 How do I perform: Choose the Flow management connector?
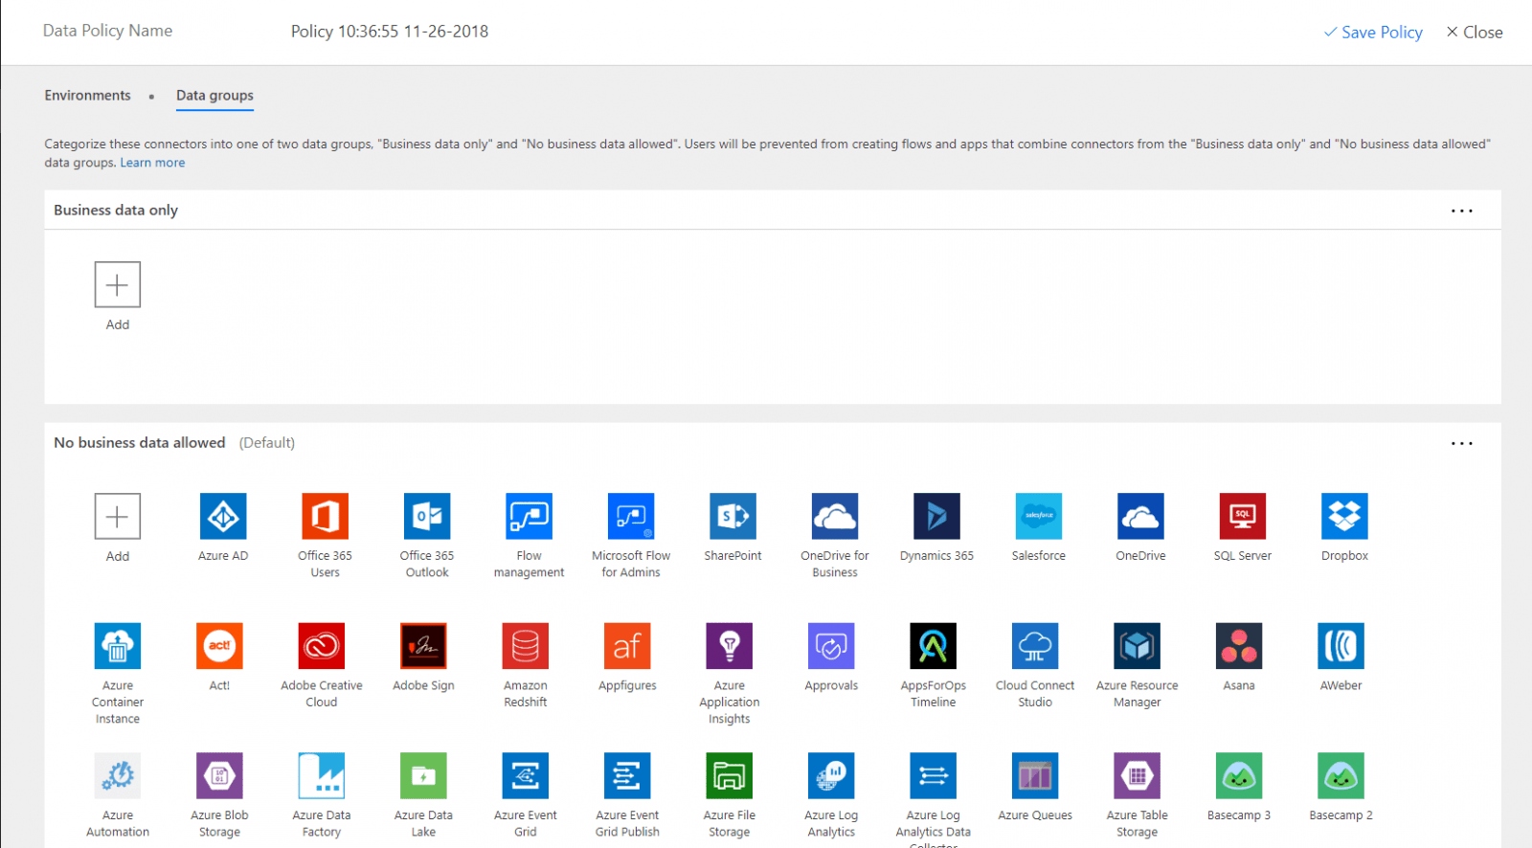click(529, 517)
